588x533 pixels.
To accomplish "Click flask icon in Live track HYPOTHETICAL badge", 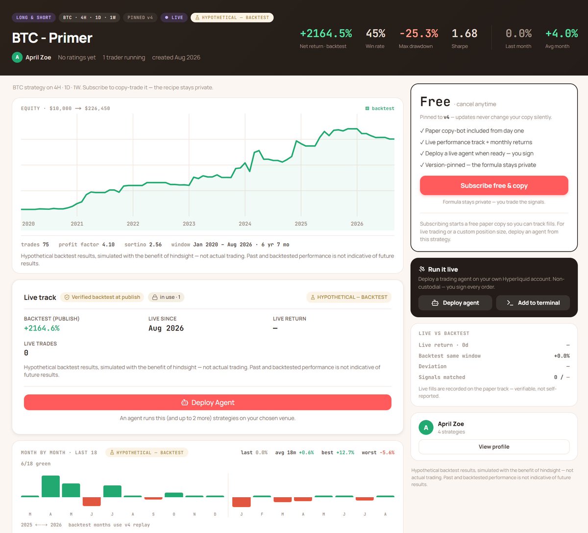I will [313, 297].
